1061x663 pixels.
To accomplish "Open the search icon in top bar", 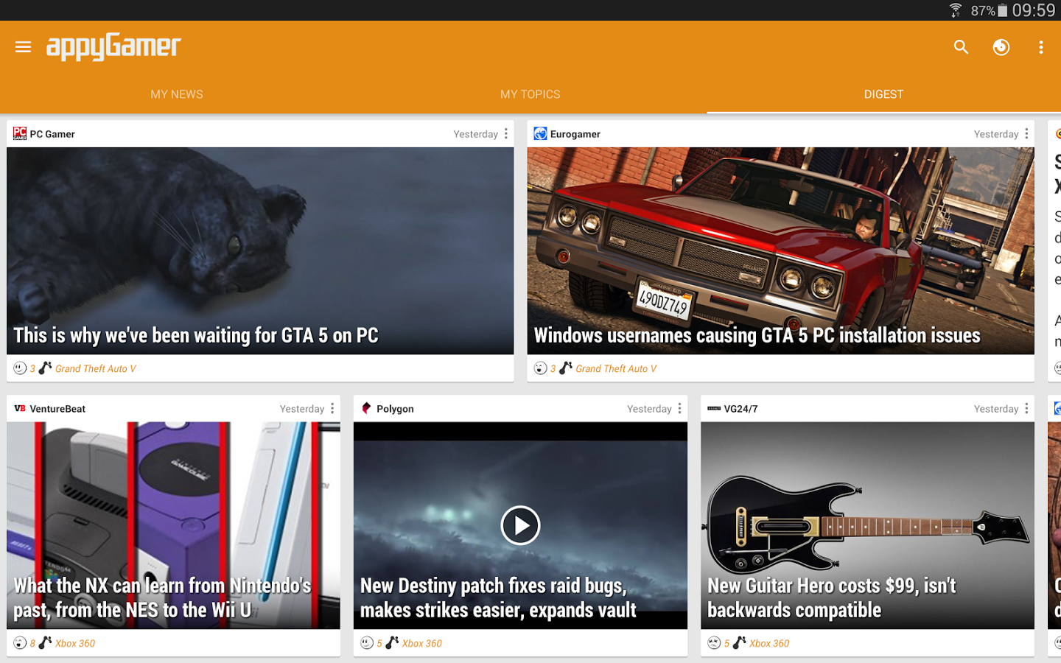I will coord(961,47).
